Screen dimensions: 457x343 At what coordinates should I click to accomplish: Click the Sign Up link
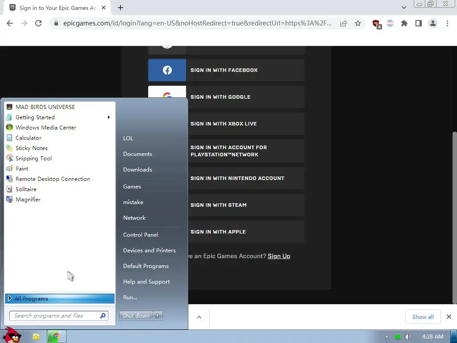coord(279,256)
